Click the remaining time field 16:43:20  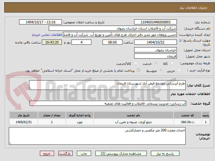click(52, 42)
